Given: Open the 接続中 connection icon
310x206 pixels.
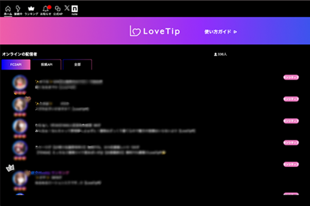Looking at the screenshot, I should pos(18,10).
